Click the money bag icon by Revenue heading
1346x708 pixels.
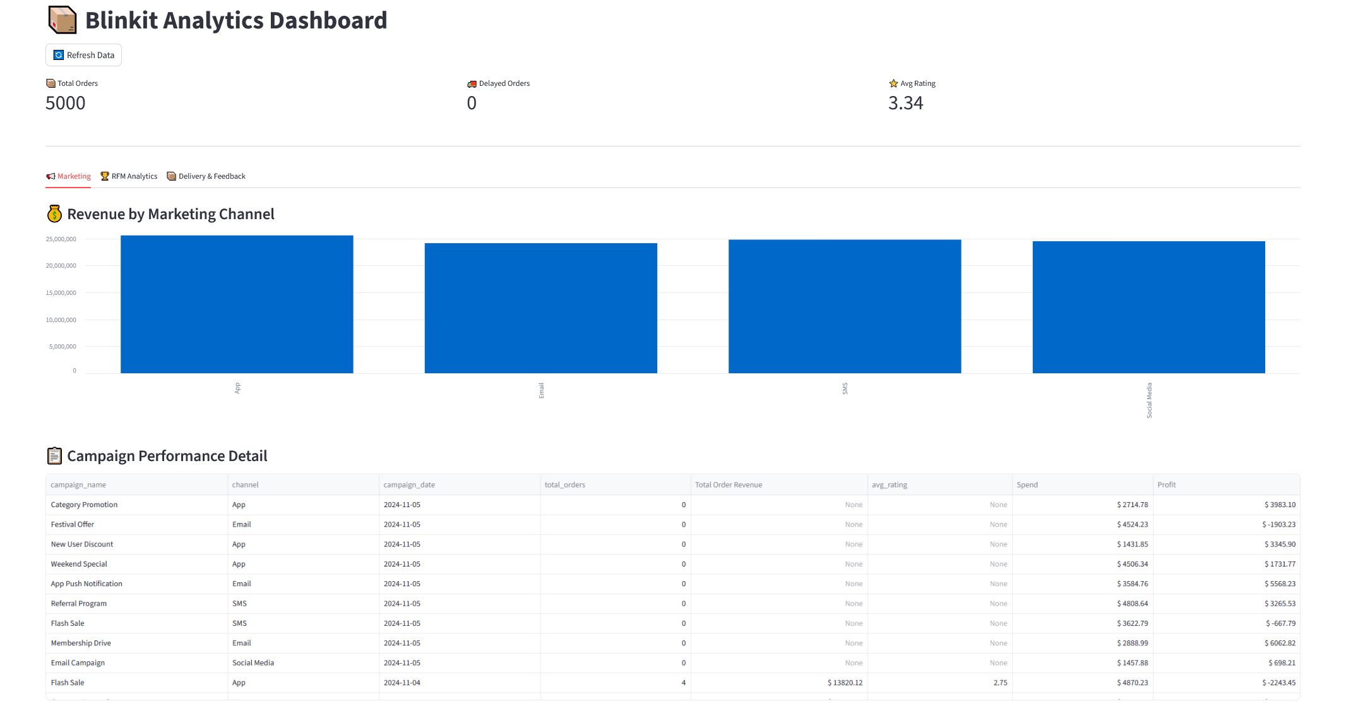(x=54, y=214)
